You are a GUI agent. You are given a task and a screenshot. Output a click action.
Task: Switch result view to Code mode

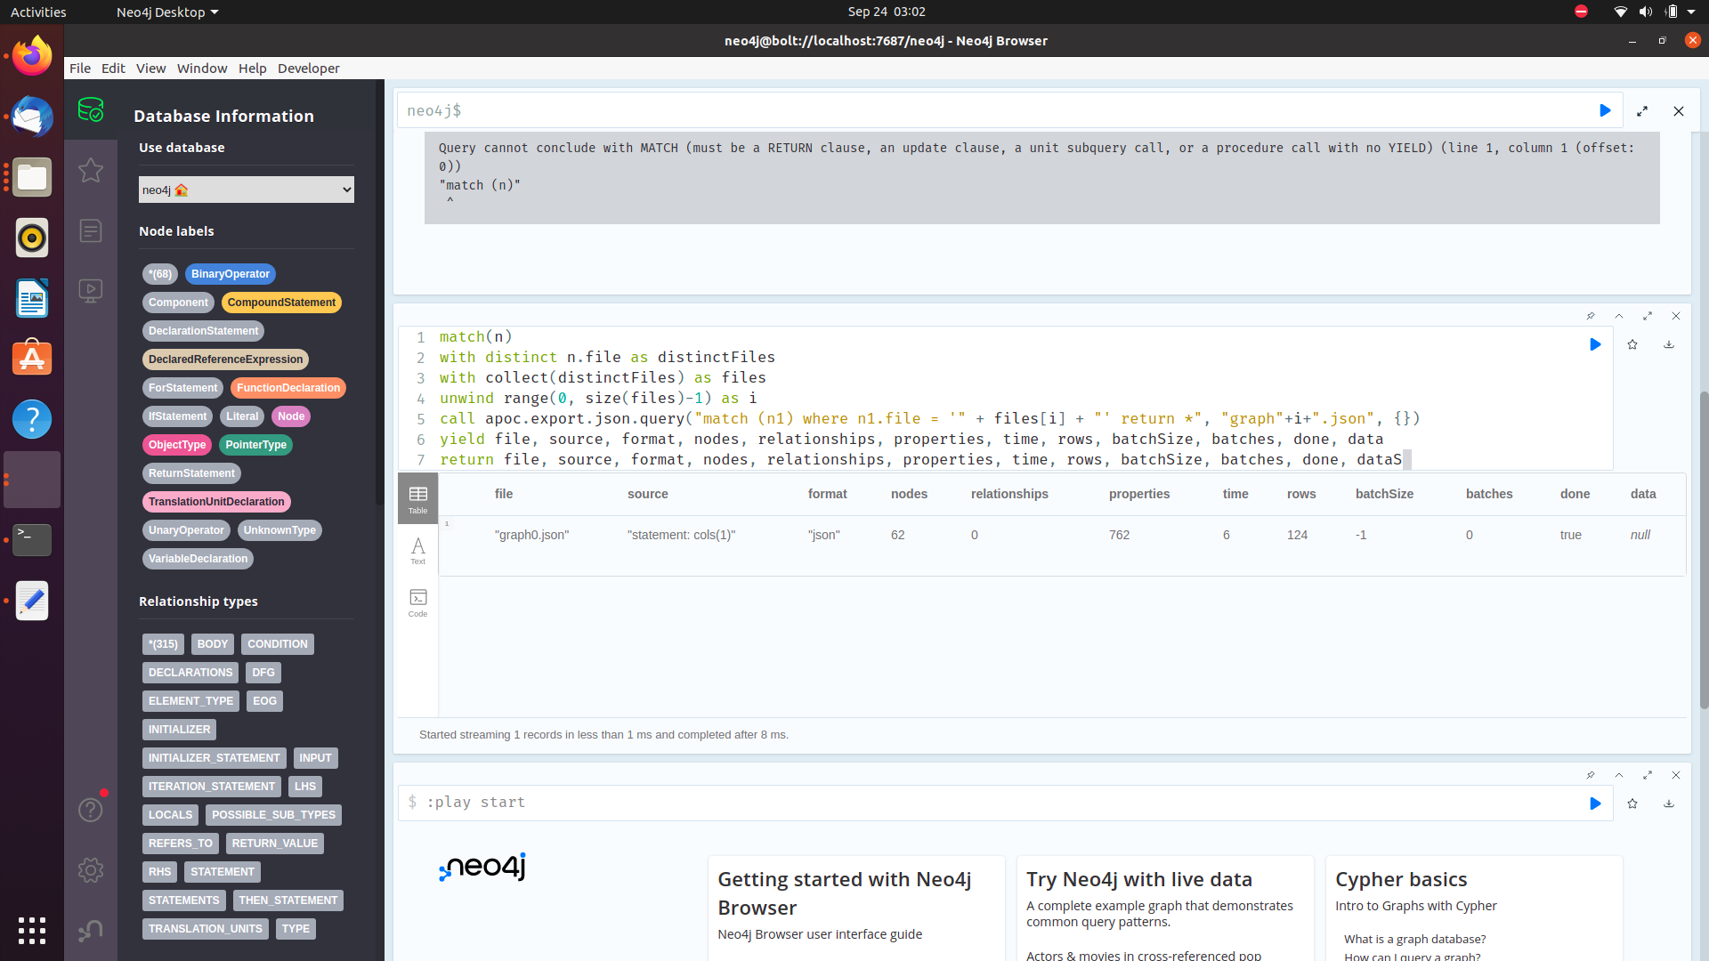tap(417, 603)
